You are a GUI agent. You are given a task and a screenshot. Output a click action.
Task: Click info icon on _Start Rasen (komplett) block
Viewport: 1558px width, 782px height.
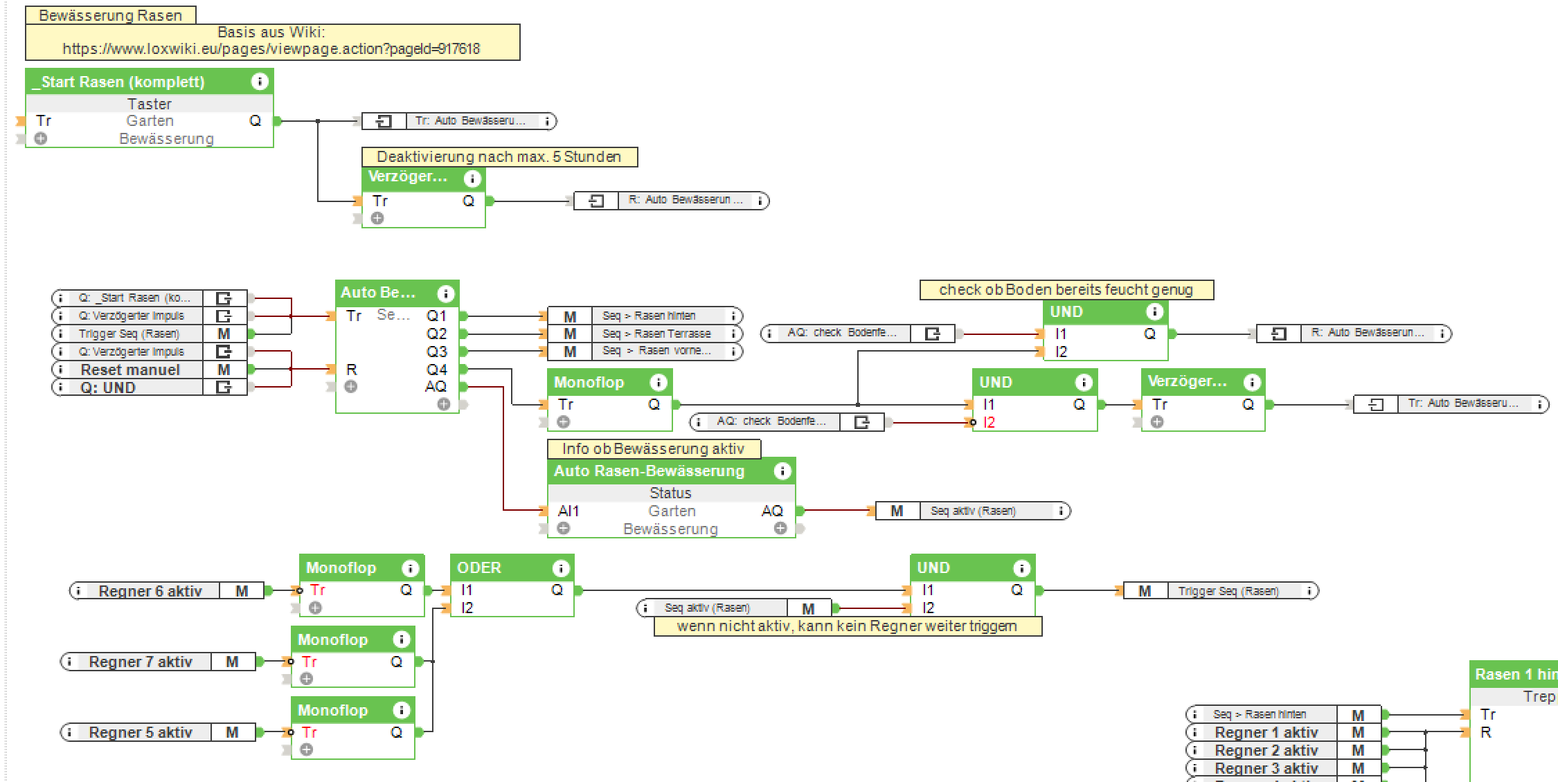[x=260, y=82]
